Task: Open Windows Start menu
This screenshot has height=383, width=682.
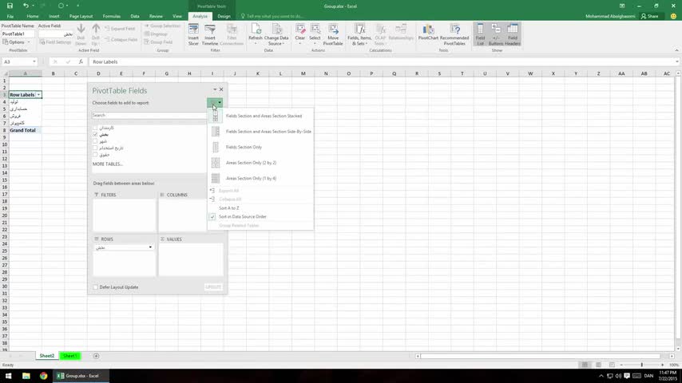Action: click(x=8, y=376)
